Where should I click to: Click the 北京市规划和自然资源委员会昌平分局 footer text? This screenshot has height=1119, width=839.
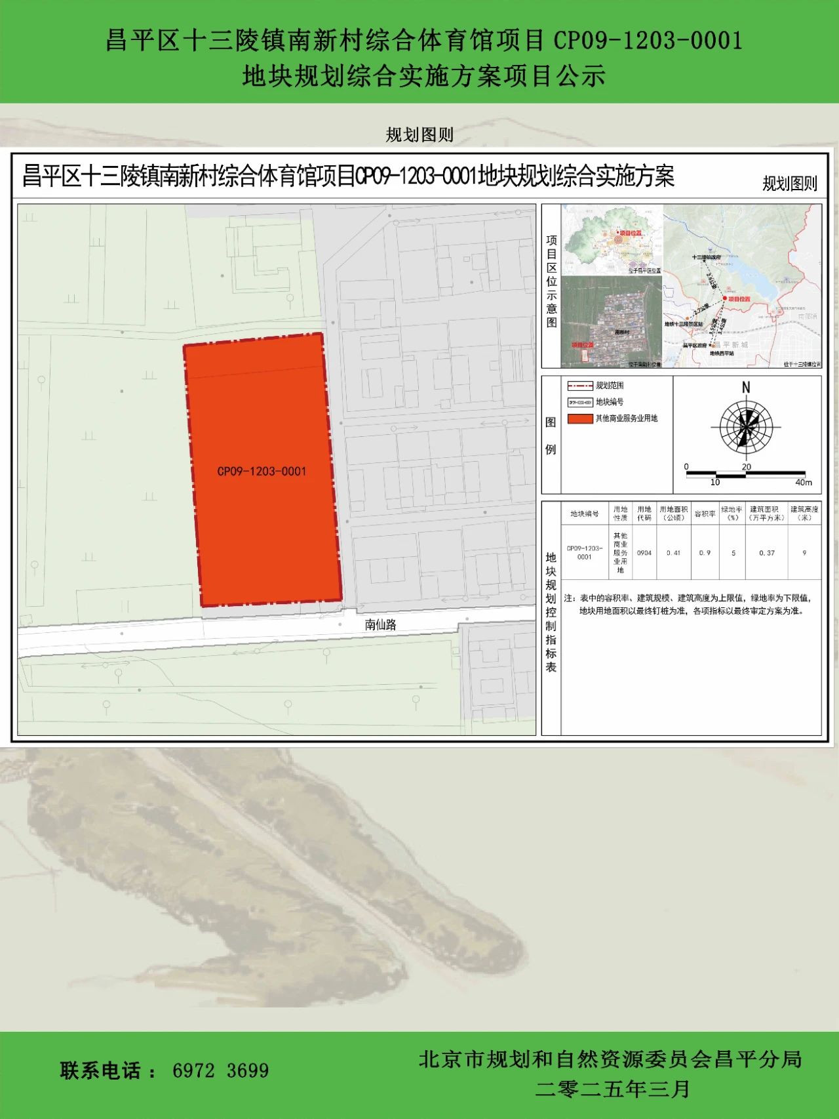(610, 1059)
